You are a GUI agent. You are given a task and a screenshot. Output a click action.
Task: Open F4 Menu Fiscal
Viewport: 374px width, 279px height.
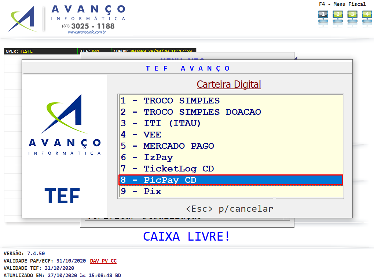pyautogui.click(x=342, y=4)
